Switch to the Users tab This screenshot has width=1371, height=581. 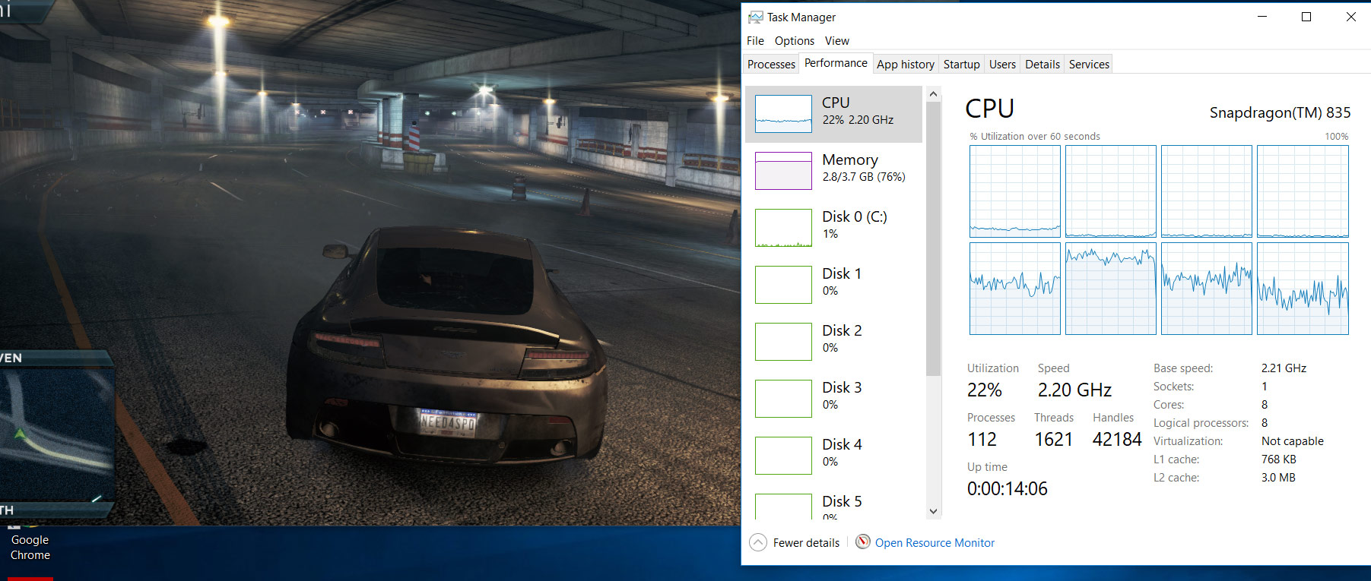tap(1002, 65)
